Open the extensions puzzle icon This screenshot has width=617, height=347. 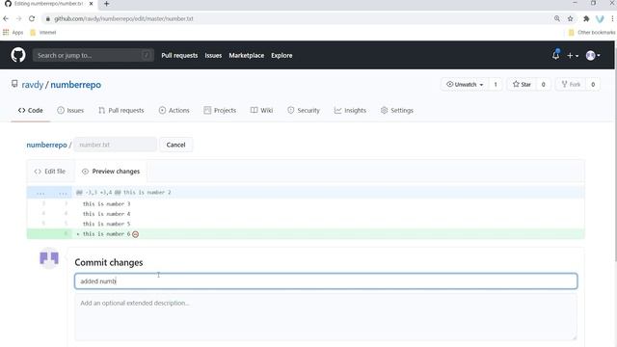tap(586, 18)
